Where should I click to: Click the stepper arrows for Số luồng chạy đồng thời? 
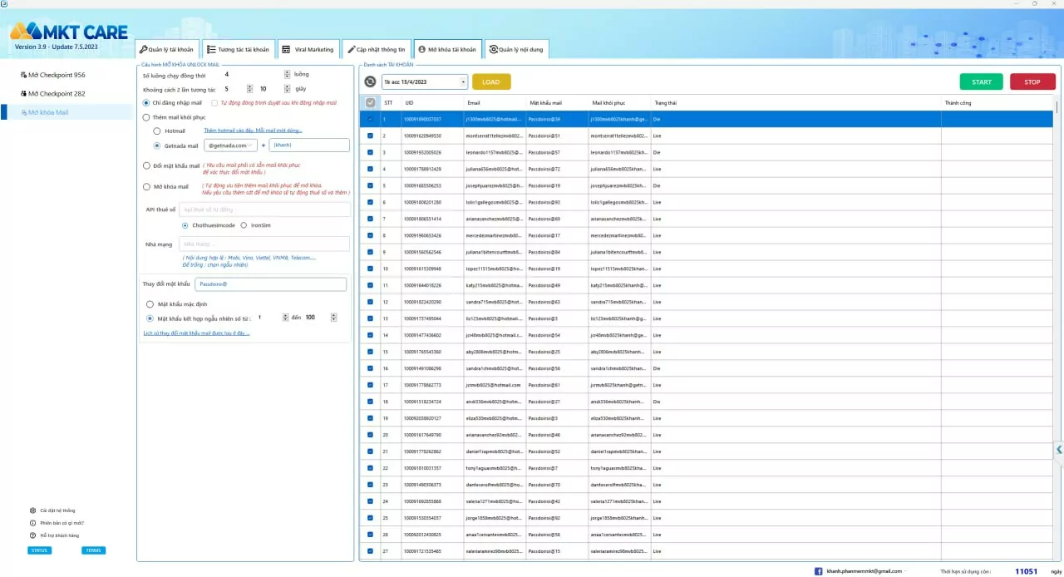point(288,74)
